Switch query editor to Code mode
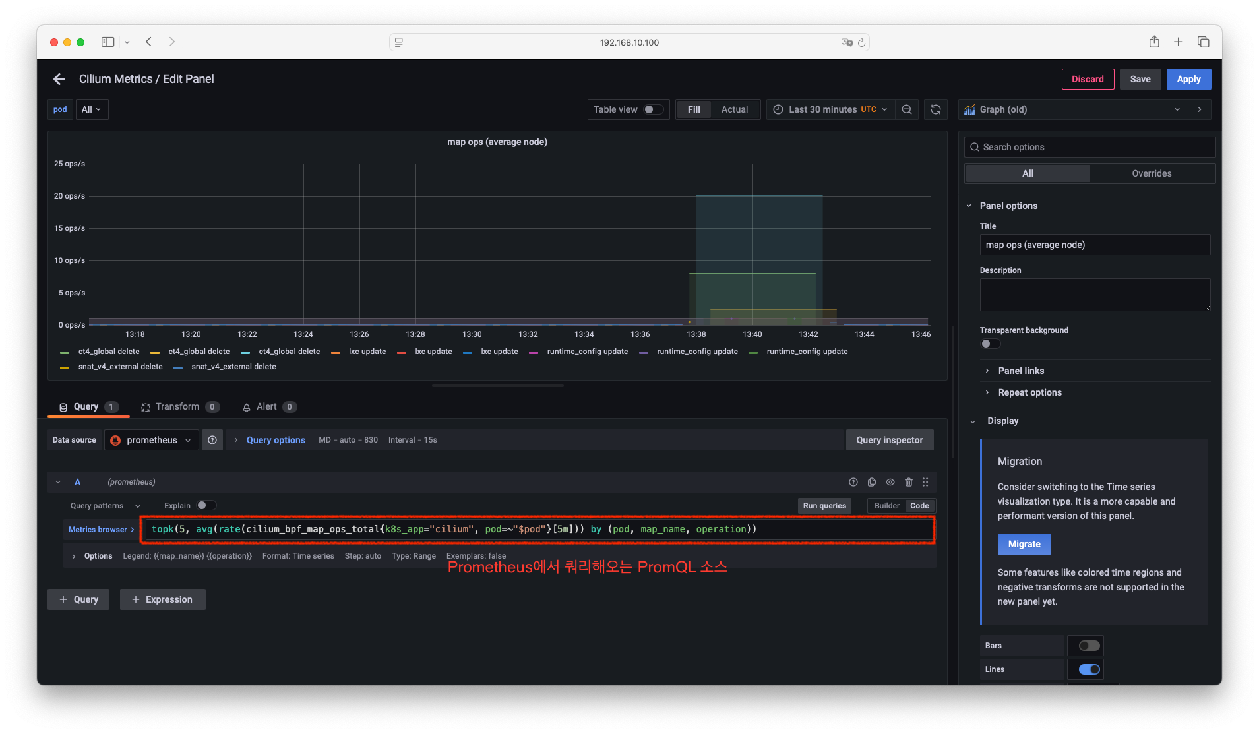 pyautogui.click(x=919, y=506)
